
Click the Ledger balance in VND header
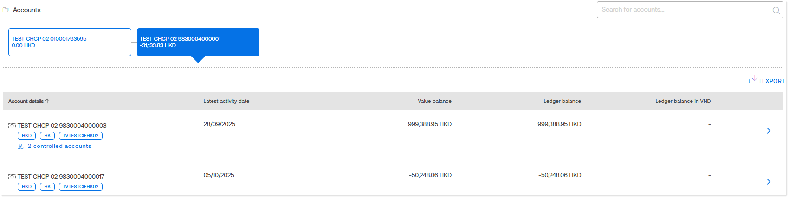(x=683, y=101)
